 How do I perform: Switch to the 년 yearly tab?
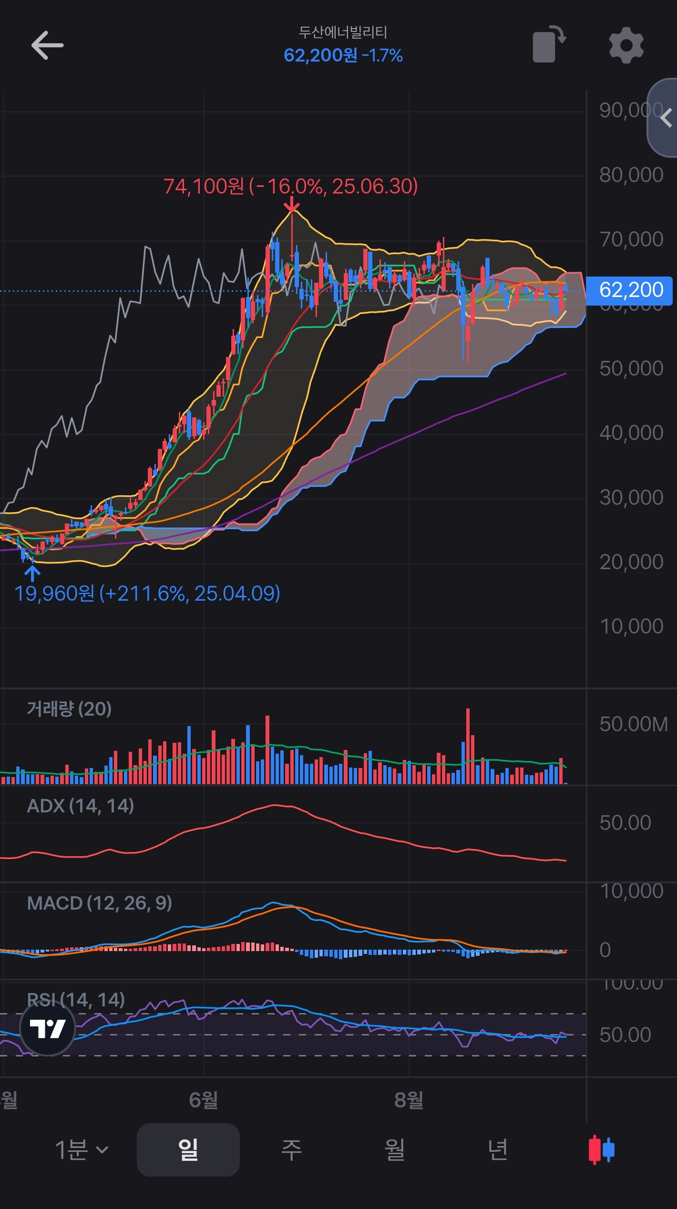[x=498, y=1150]
